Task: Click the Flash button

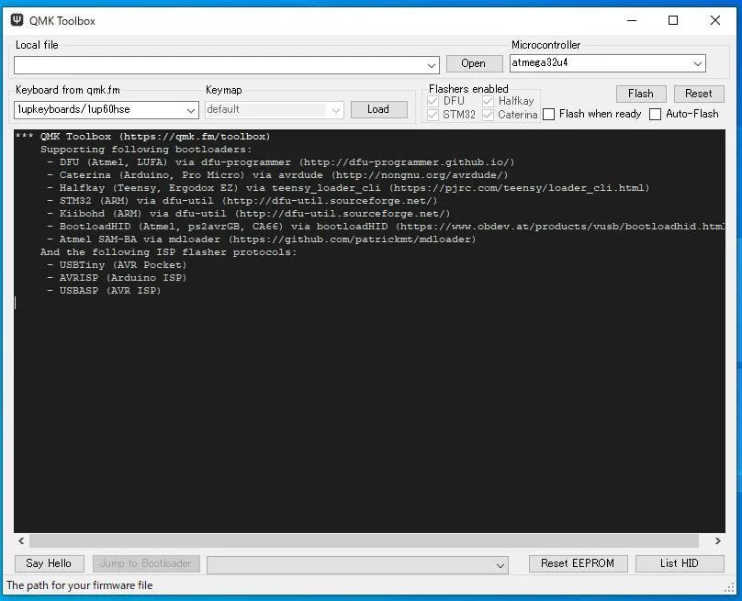Action: pos(640,94)
